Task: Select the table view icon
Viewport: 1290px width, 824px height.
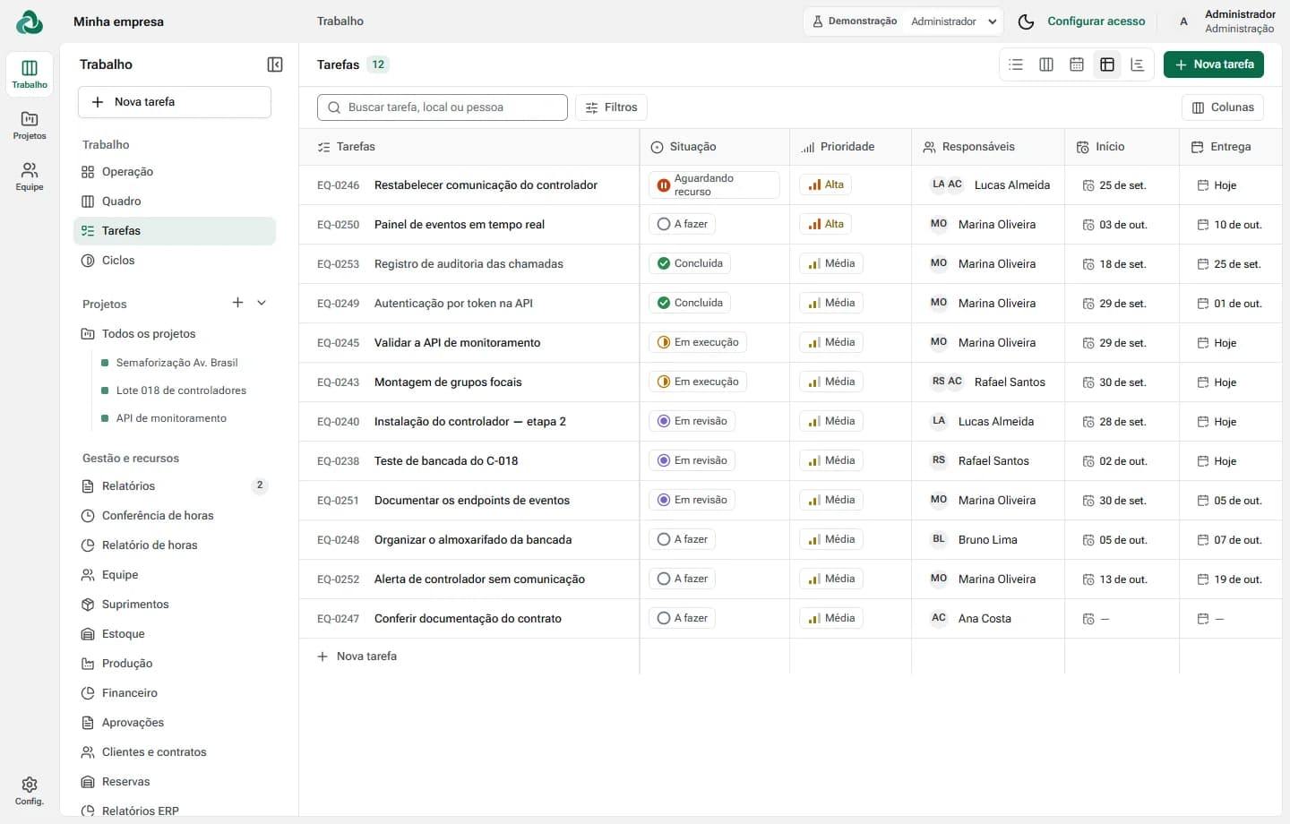Action: coord(1107,64)
